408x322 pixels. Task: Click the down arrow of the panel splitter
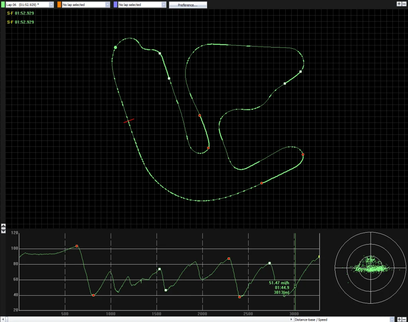3,231
